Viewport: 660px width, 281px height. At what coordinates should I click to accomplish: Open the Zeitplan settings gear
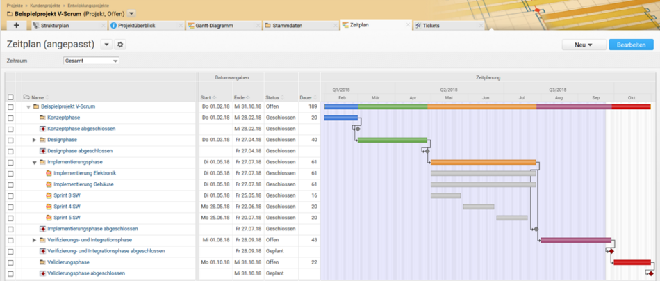[x=120, y=45]
